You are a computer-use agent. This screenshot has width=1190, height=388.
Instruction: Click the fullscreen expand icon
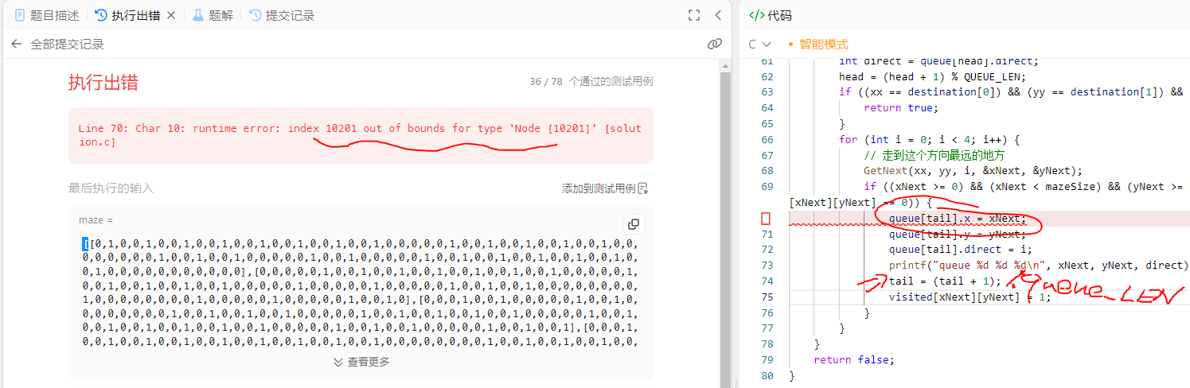click(x=694, y=15)
